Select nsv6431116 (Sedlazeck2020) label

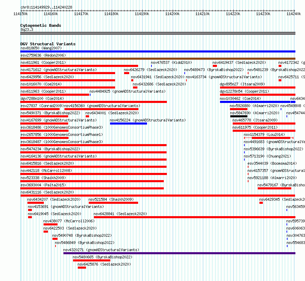[x=47, y=192]
